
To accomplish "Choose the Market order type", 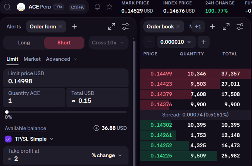I will coord(32,59).
